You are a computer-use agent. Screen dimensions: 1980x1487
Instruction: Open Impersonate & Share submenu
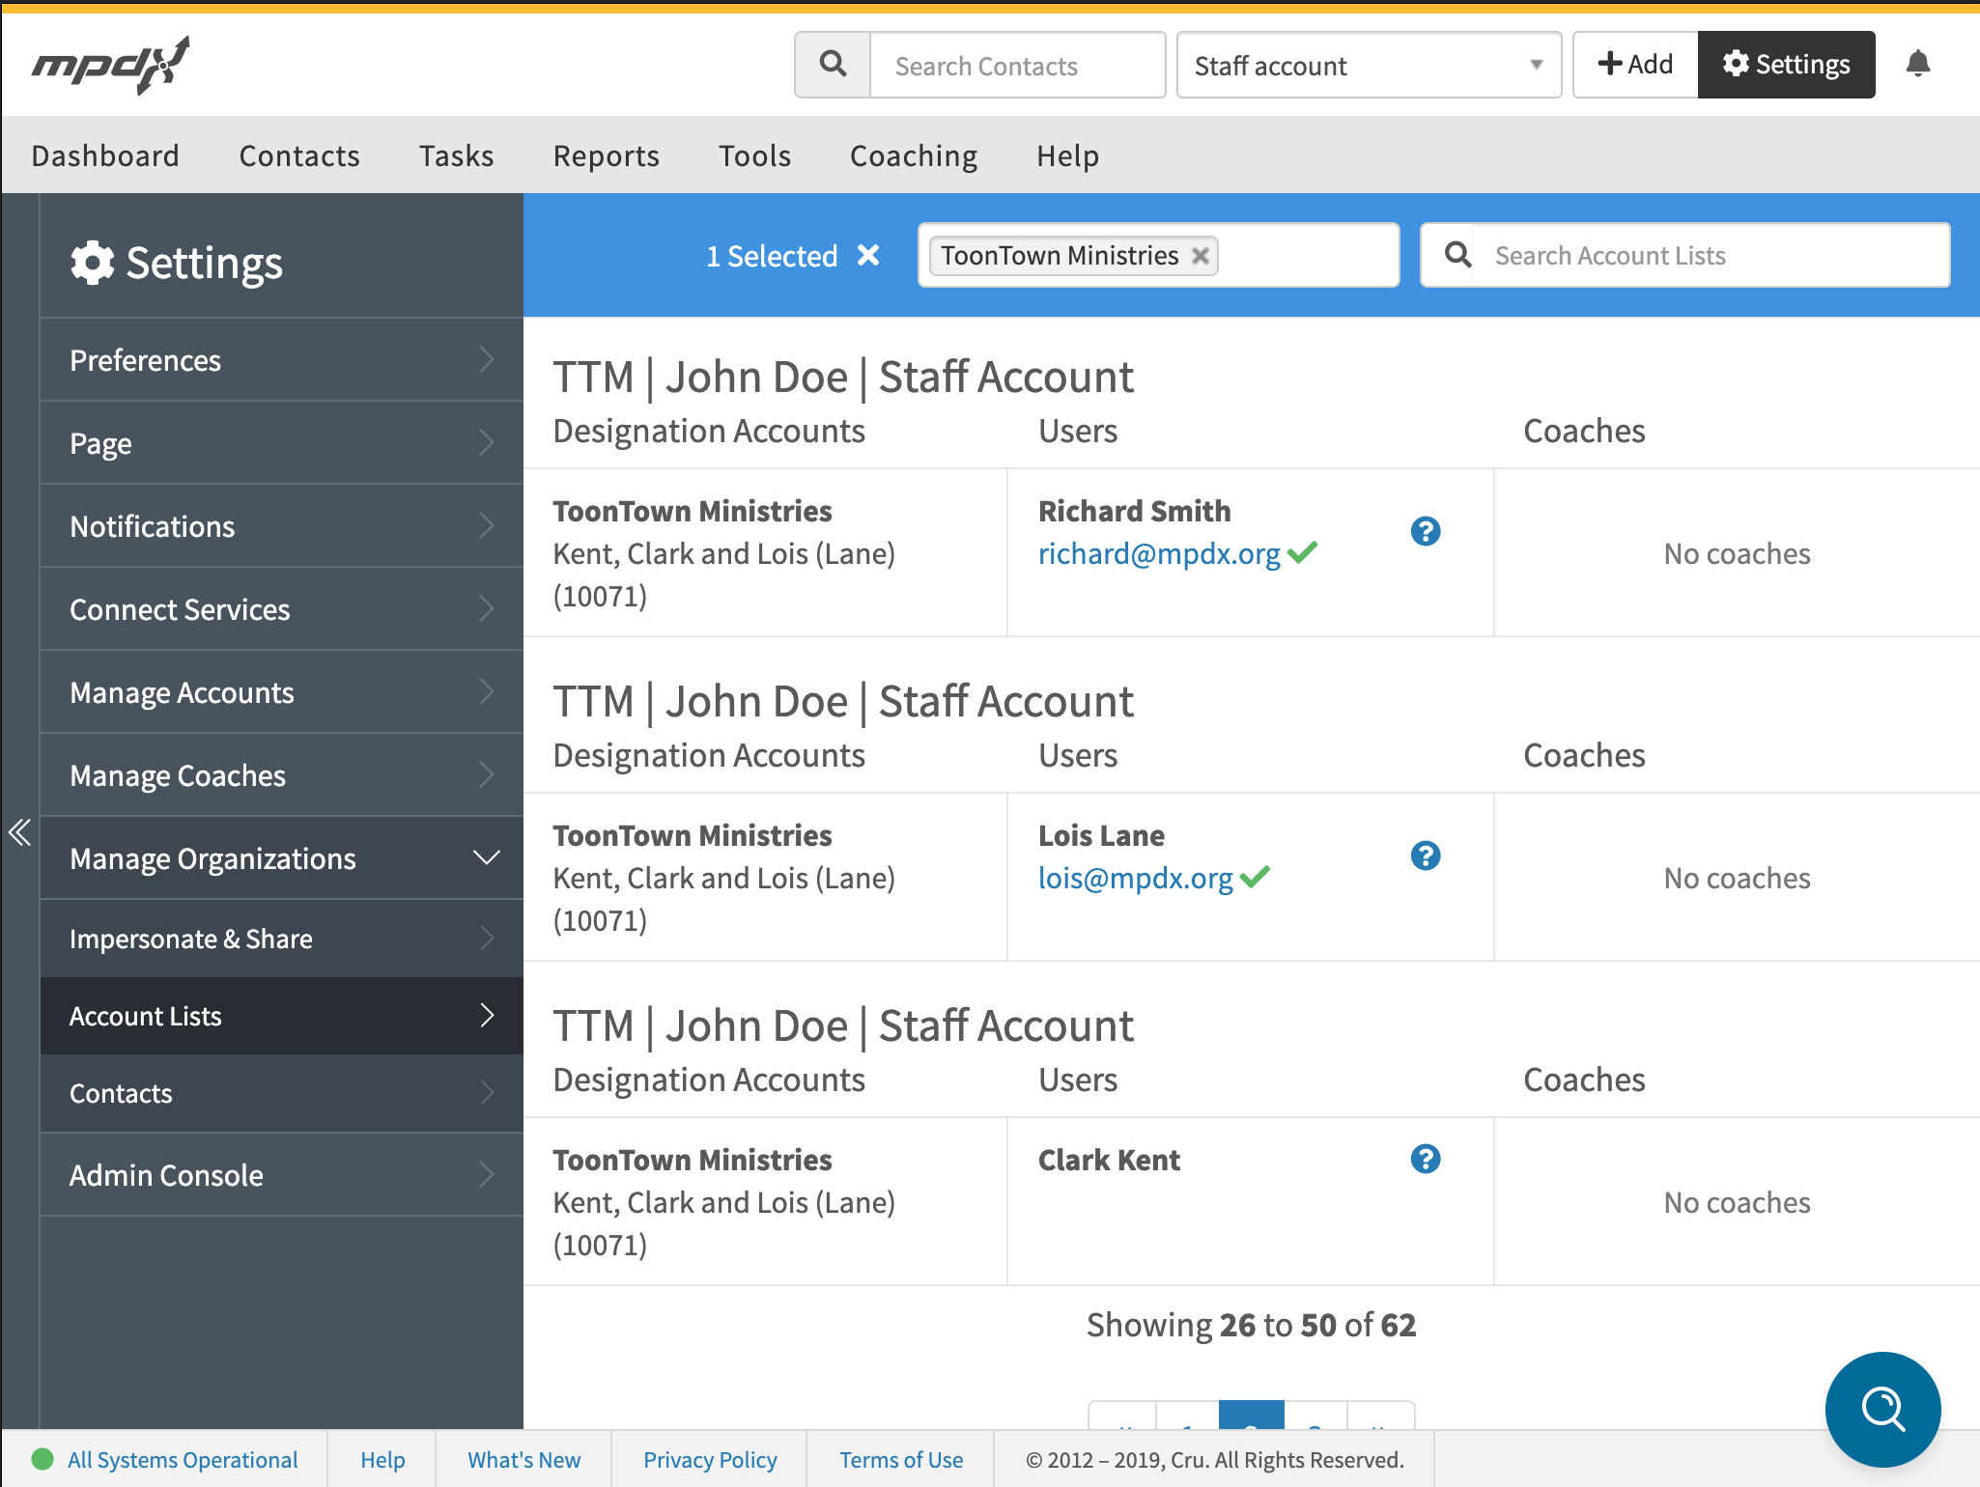(281, 938)
